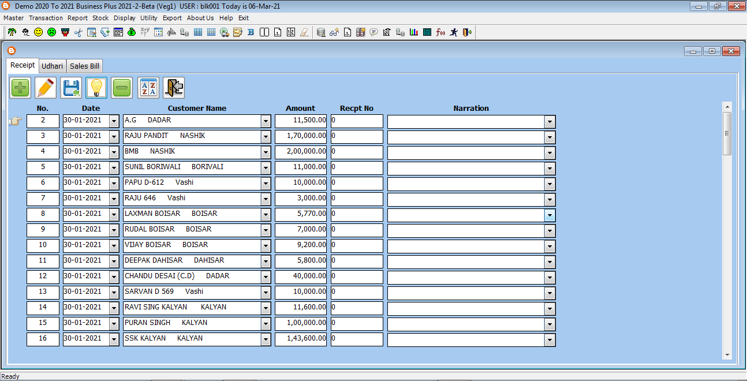Image resolution: width=747 pixels, height=381 pixels.
Task: Click the bar chart icon in top toolbar
Action: tap(414, 32)
